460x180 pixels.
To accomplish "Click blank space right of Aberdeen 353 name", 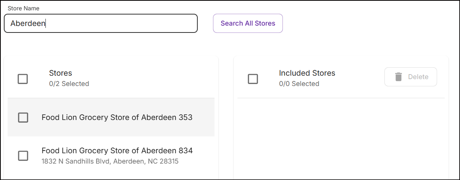I will pos(203,117).
